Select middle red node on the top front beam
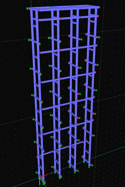The width and height of the screenshot is (125, 187). [61, 9]
